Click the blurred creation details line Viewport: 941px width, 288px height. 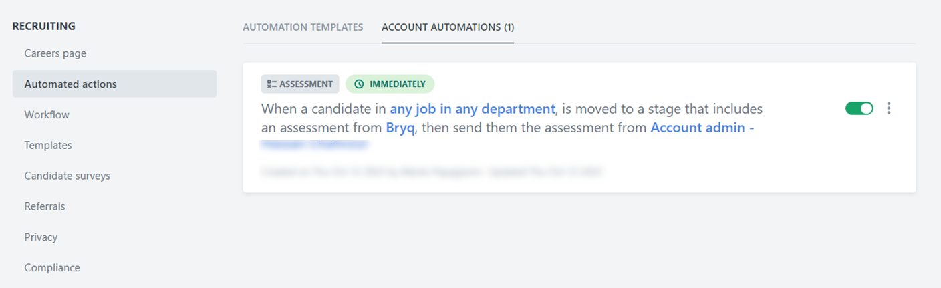point(432,172)
